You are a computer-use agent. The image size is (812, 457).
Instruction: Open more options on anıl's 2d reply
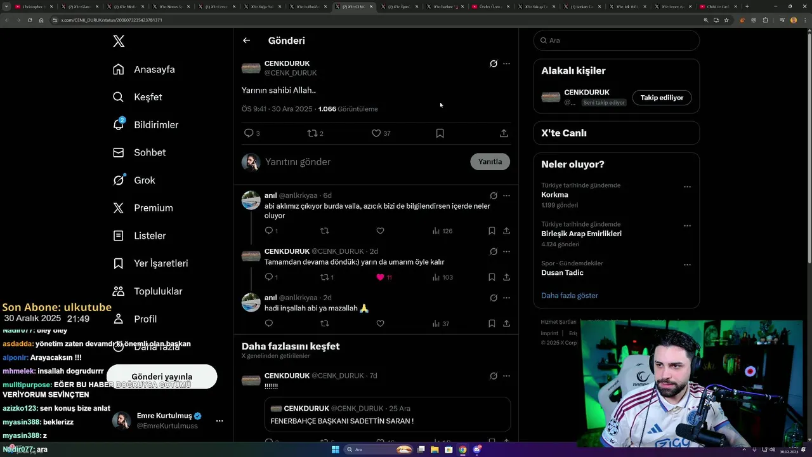(506, 298)
